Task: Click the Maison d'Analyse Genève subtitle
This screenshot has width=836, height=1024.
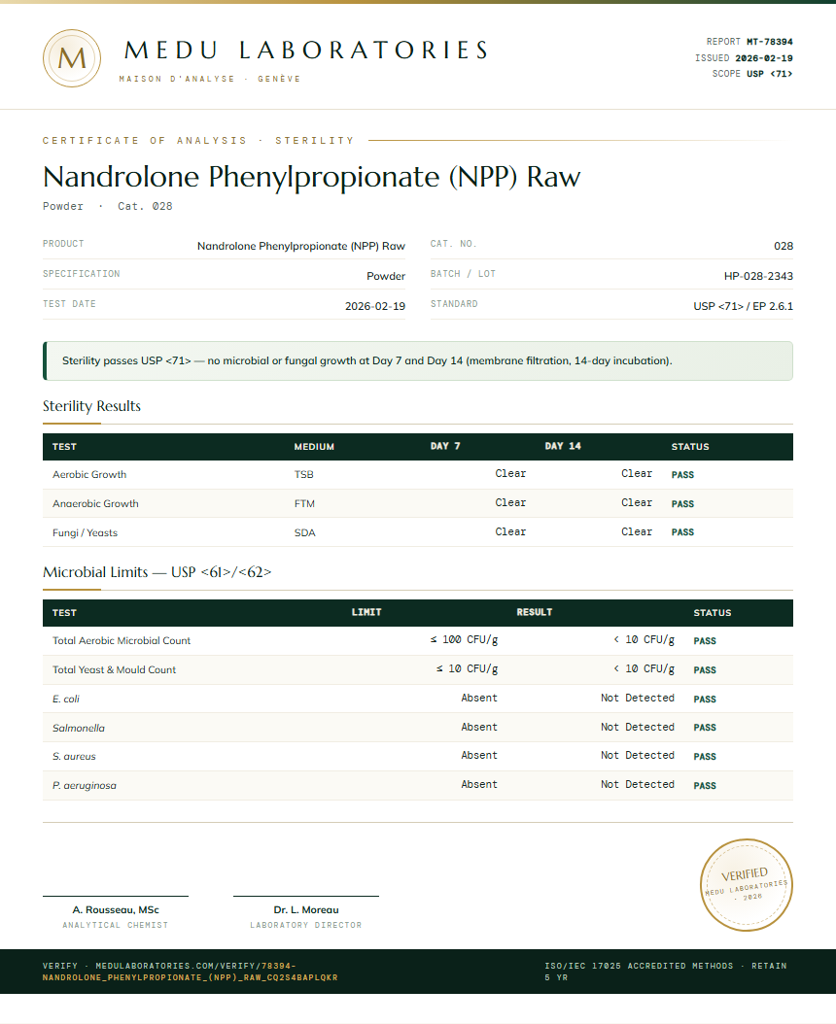Action: (210, 79)
